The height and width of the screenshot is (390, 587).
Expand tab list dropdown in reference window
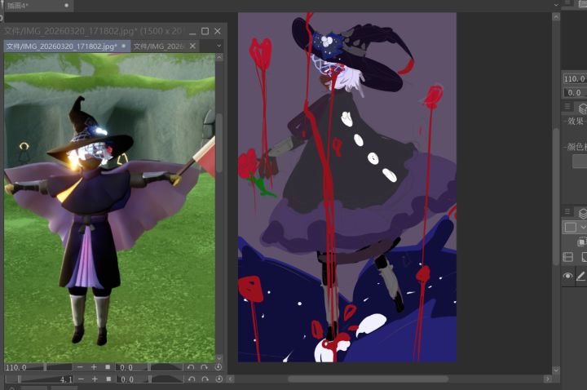219,46
